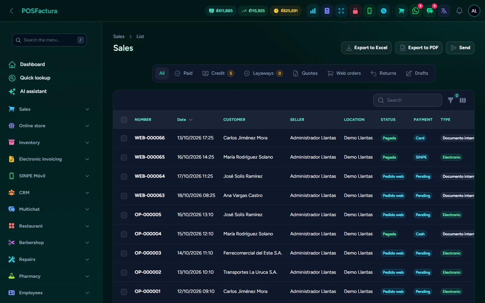
Task: Open the chat bubbles icon with badge
Action: pyautogui.click(x=430, y=11)
